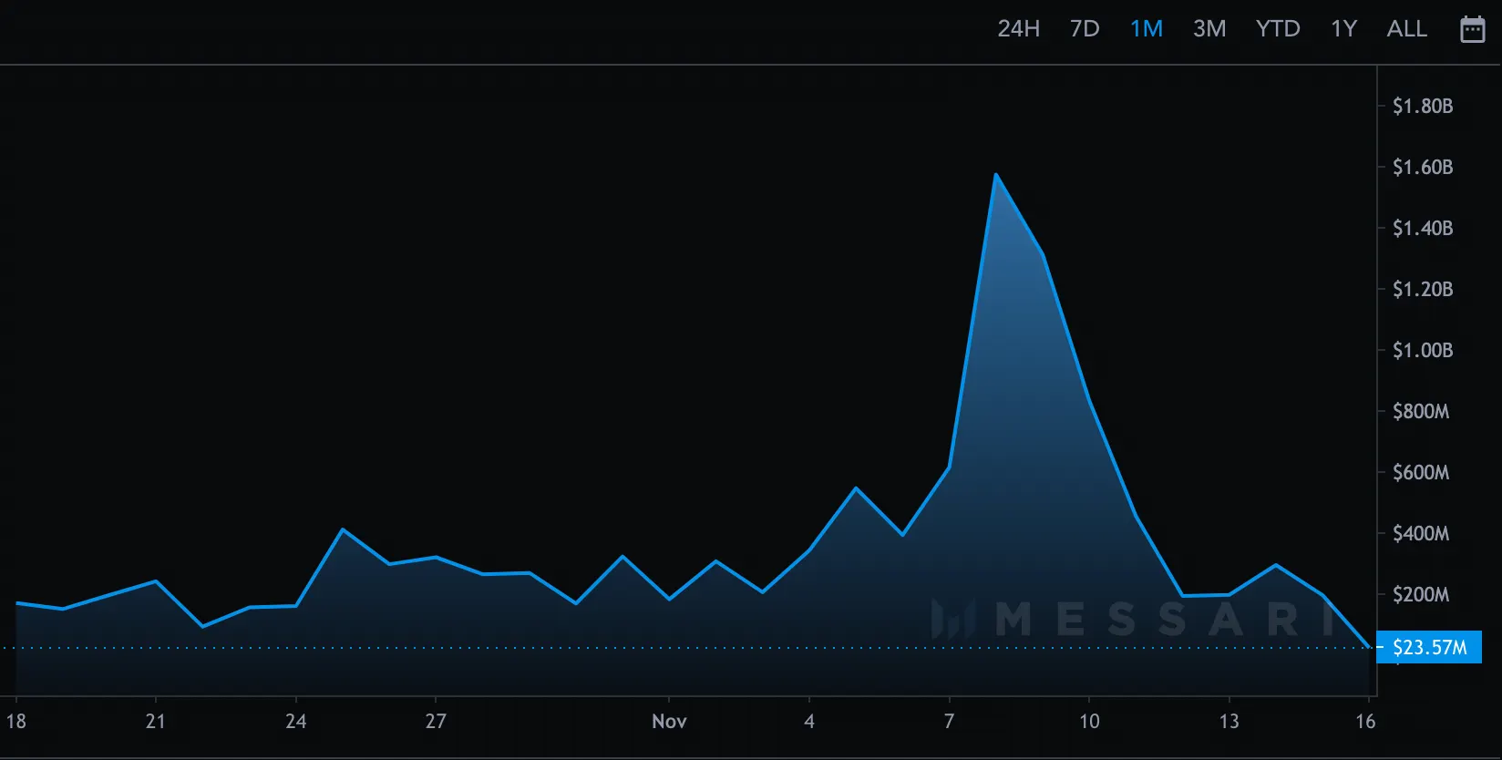Viewport: 1502px width, 760px height.
Task: Click the 16 date axis label
Action: pos(1364,722)
